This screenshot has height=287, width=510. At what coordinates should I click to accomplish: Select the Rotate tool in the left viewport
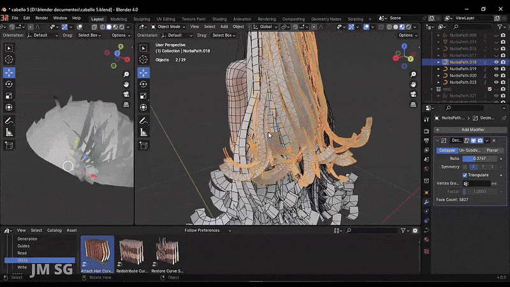pyautogui.click(x=9, y=84)
